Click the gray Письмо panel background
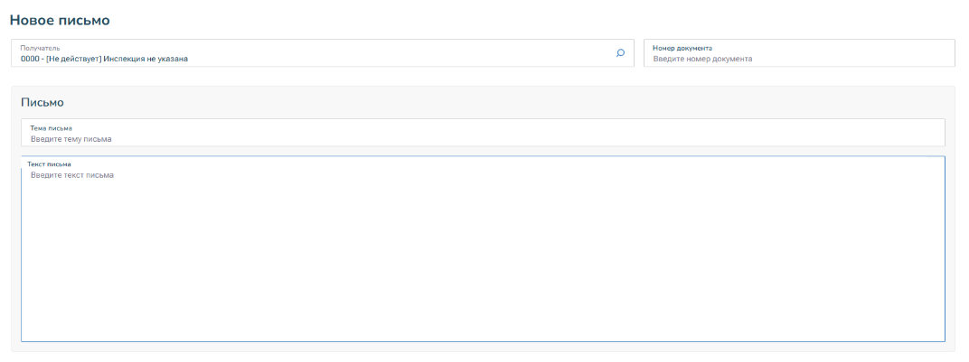This screenshot has height=362, width=969. tap(452, 102)
